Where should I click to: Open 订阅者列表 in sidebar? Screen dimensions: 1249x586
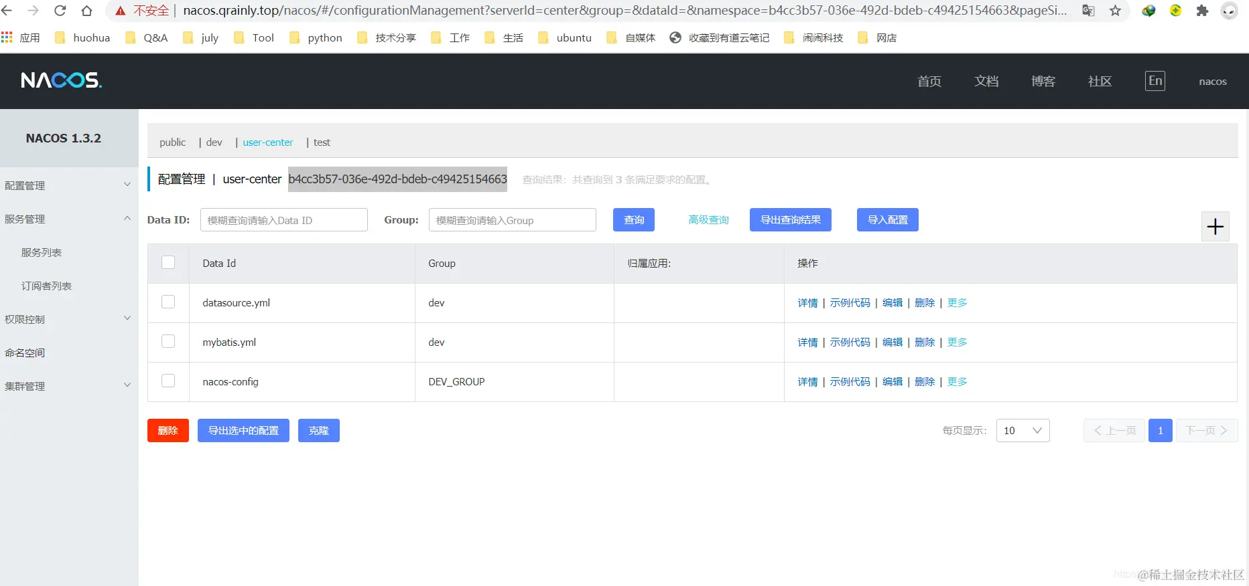click(x=46, y=286)
